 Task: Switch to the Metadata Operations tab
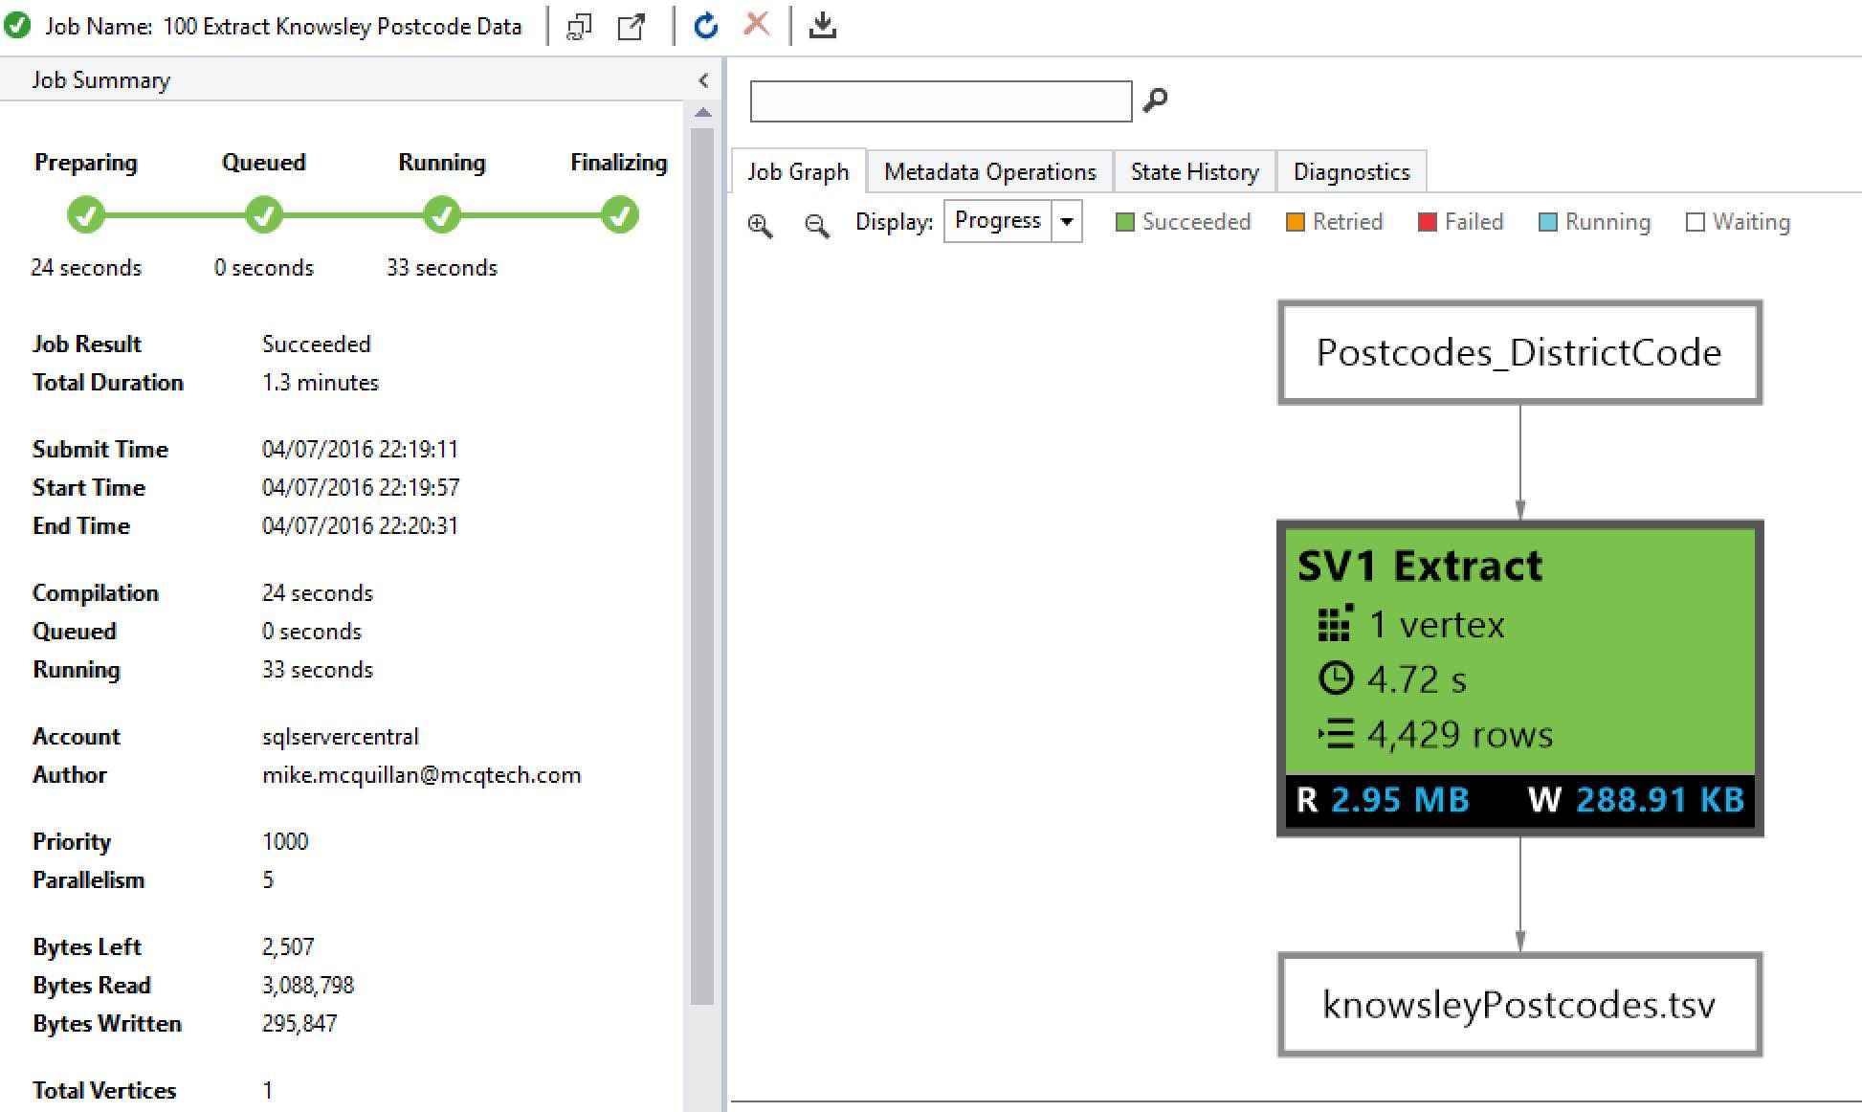pos(989,172)
